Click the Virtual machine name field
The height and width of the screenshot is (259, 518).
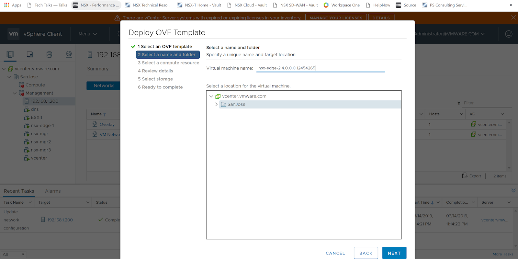320,68
